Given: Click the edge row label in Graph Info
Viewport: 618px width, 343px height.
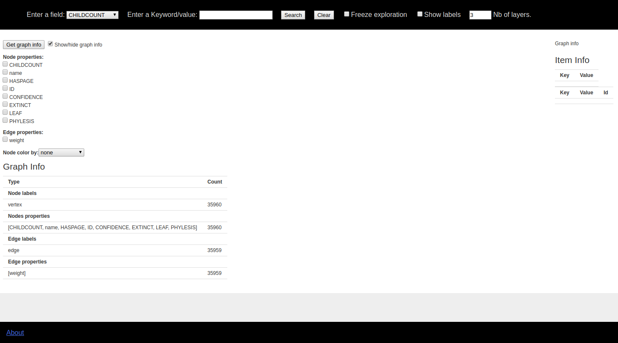Looking at the screenshot, I should tap(14, 250).
